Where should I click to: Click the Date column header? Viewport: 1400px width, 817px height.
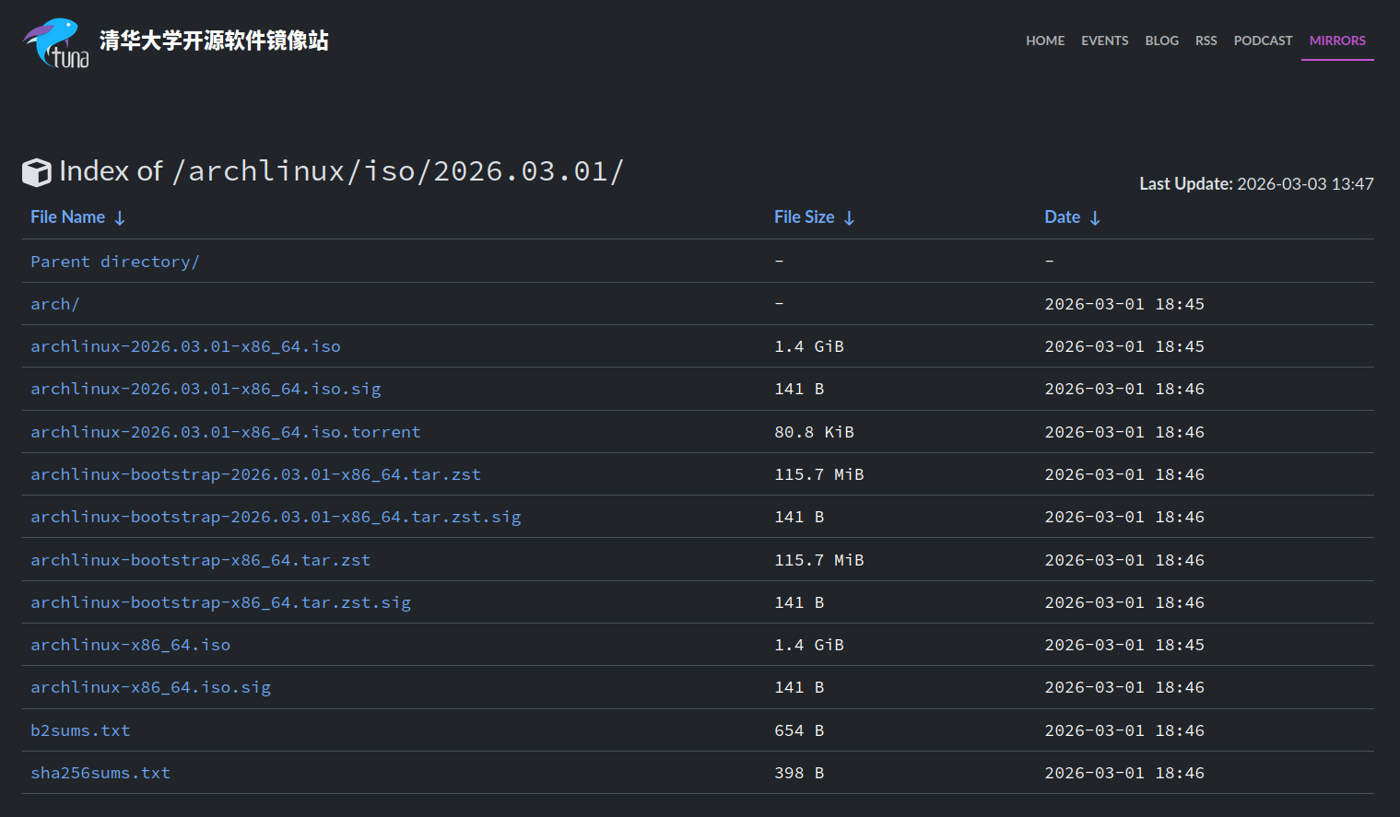click(1062, 217)
